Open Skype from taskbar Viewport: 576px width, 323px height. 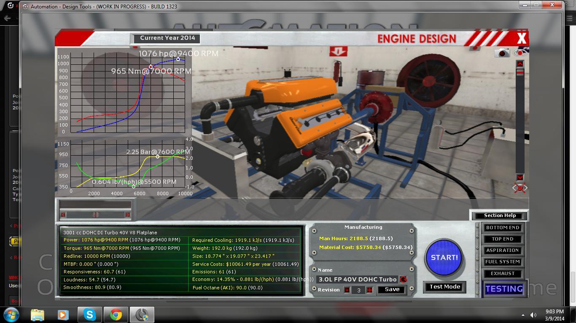click(x=89, y=315)
